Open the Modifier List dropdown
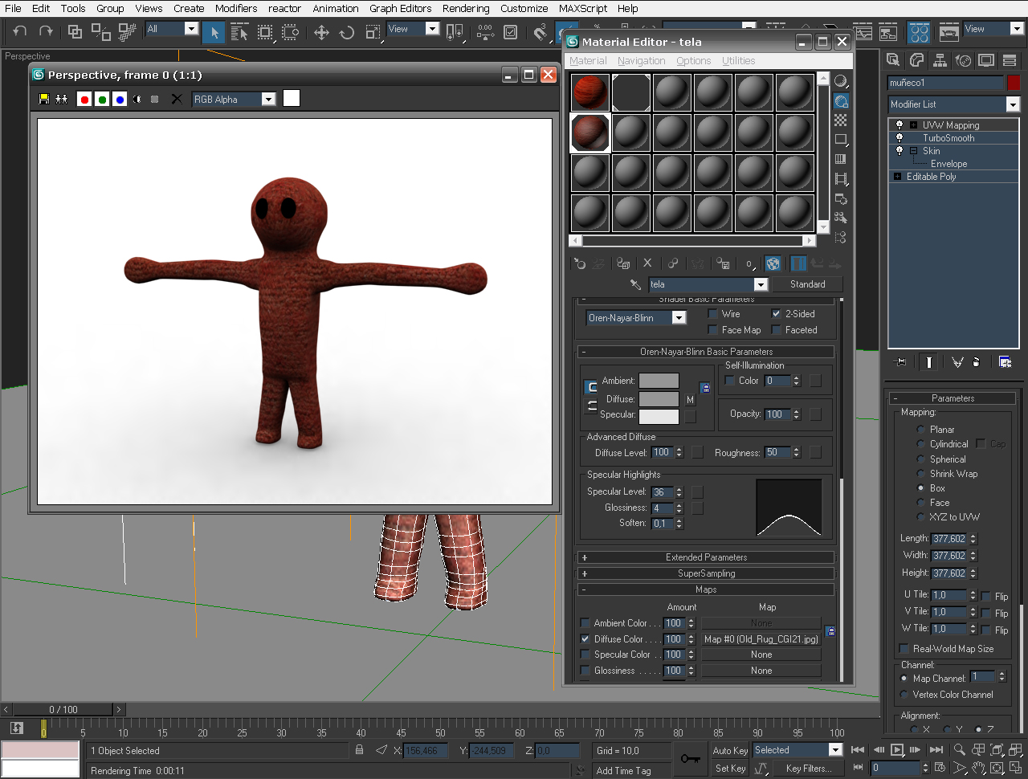1028x779 pixels. coord(1012,104)
